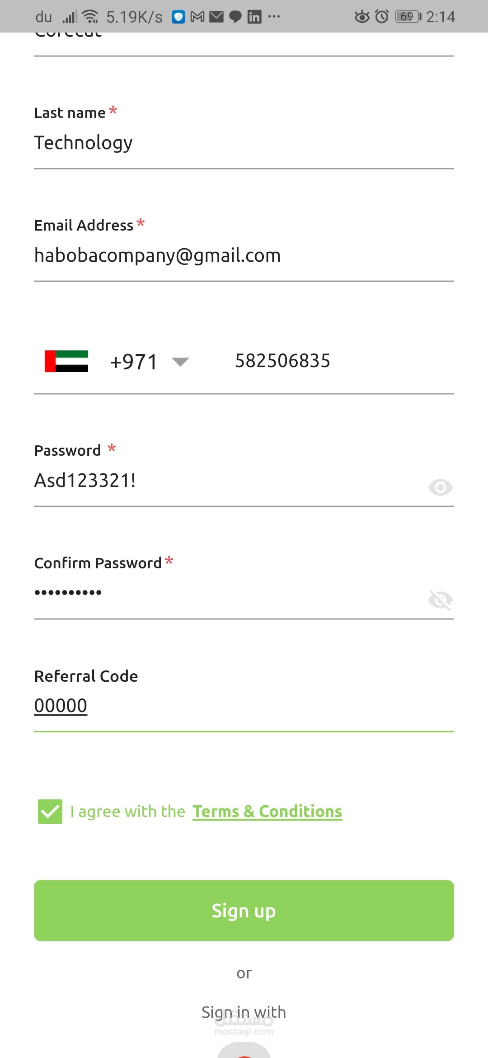The height and width of the screenshot is (1058, 488).
Task: Tap the alarm clock status icon
Action: [382, 17]
